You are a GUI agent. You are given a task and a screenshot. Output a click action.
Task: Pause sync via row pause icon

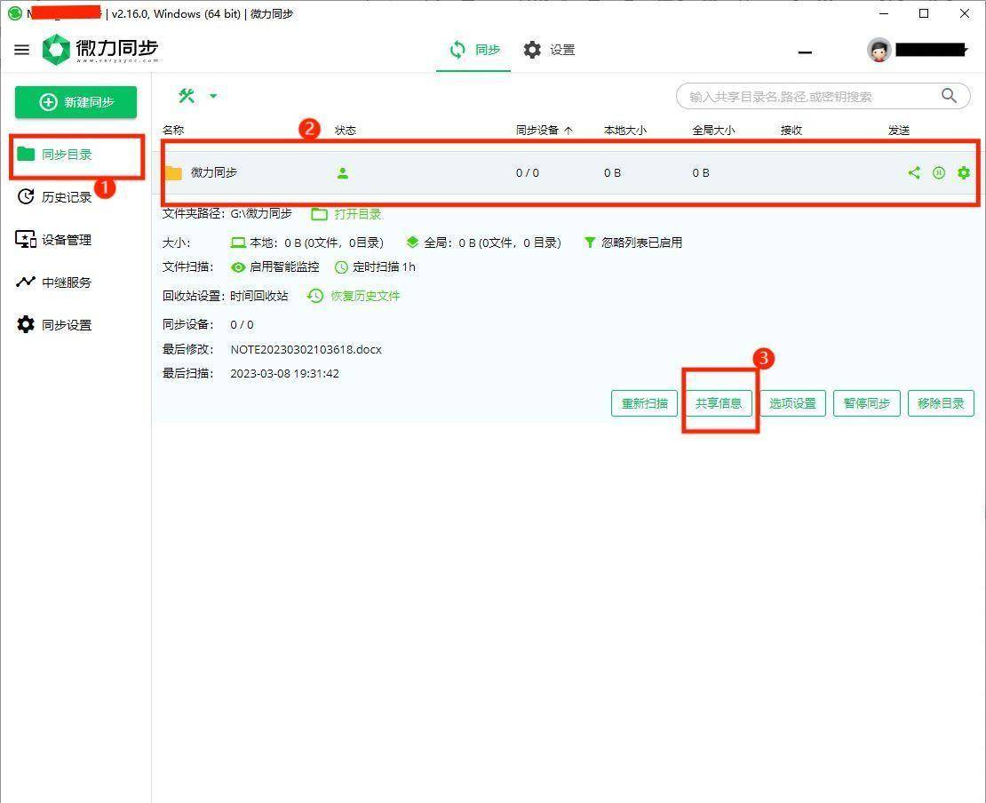pos(939,172)
